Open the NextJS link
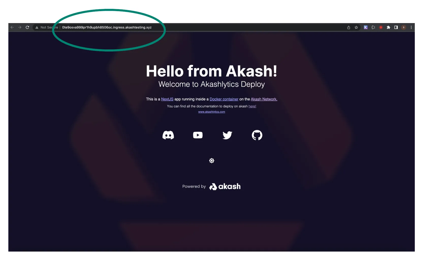Image resolution: width=428 pixels, height=265 pixels. pyautogui.click(x=167, y=99)
